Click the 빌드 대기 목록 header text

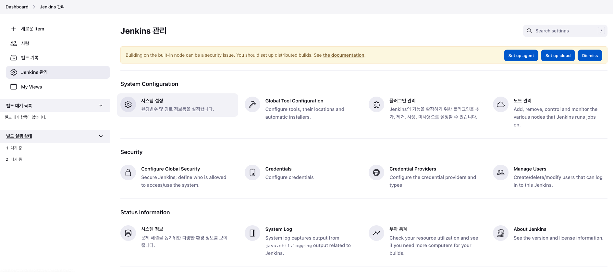tap(19, 106)
